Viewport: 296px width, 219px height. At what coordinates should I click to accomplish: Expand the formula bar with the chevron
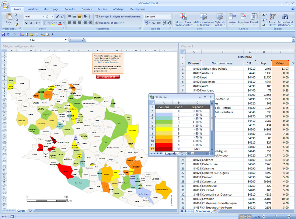(x=293, y=40)
